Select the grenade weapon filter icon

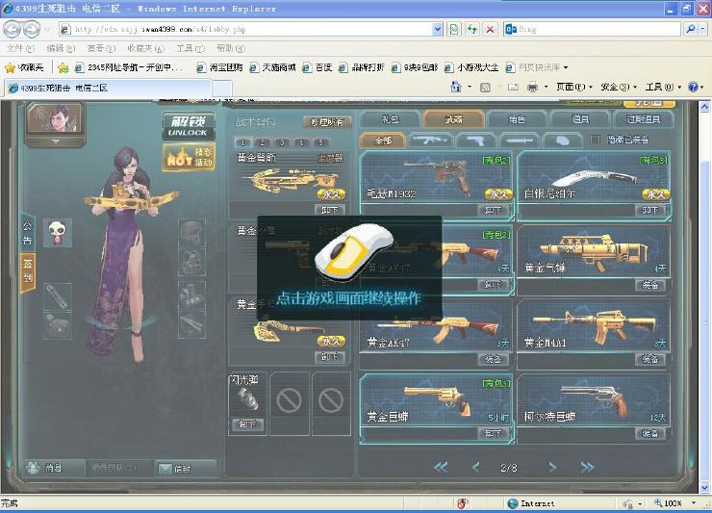tap(562, 141)
